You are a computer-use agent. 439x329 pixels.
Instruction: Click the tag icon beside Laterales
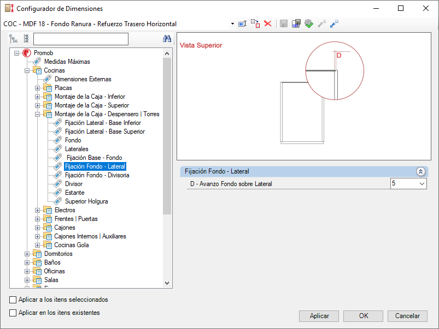57,149
